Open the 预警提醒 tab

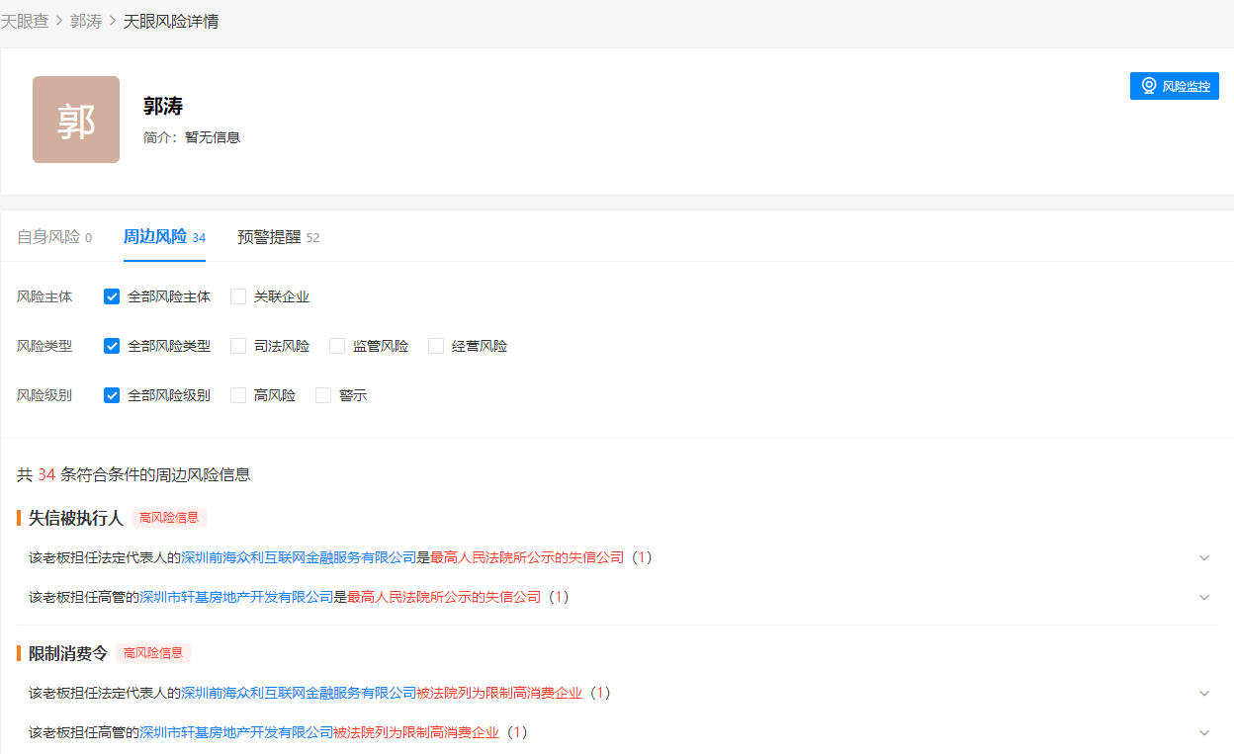point(278,237)
